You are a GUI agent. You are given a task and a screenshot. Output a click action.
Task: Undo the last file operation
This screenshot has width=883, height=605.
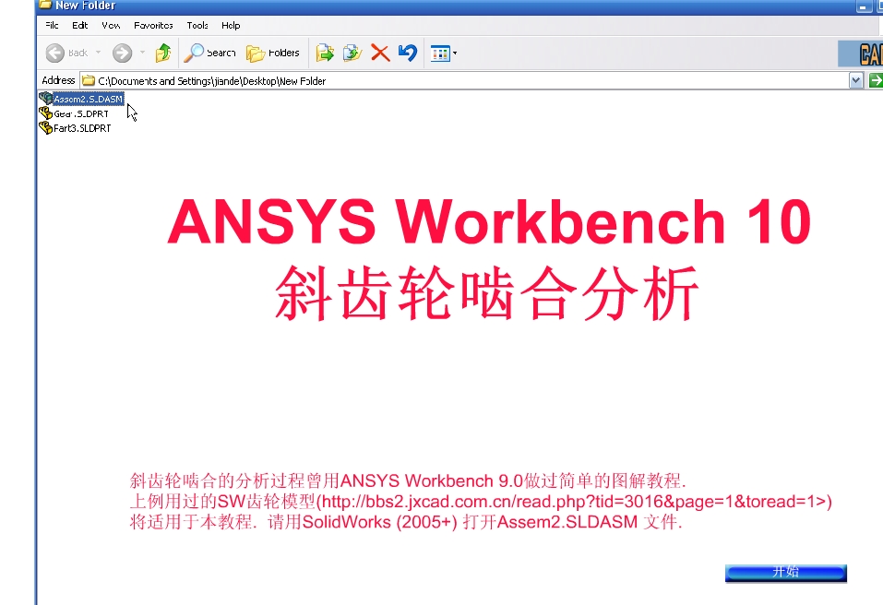tap(406, 53)
